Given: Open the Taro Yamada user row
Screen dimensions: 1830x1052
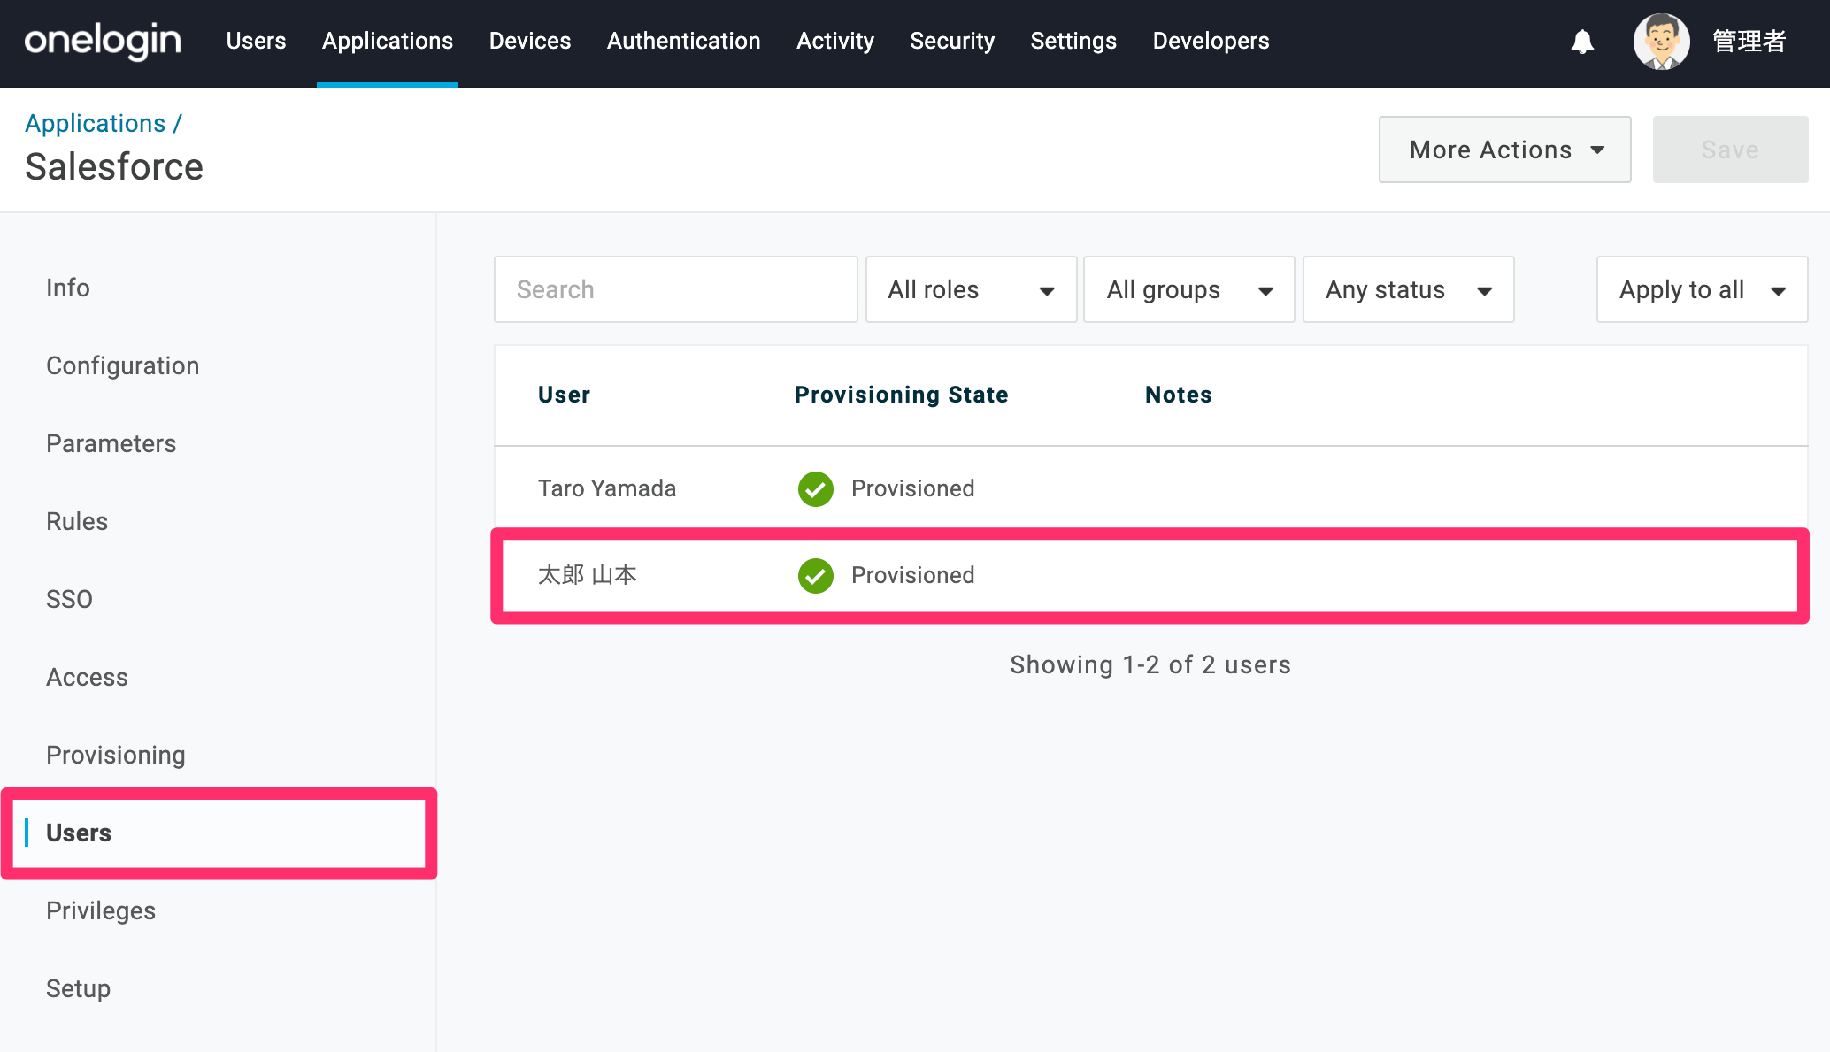Looking at the screenshot, I should pyautogui.click(x=1150, y=488).
